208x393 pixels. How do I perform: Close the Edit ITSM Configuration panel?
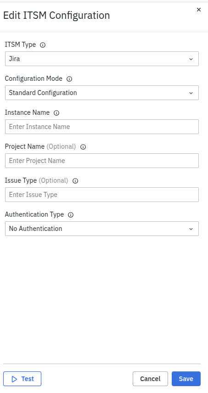pos(199,10)
